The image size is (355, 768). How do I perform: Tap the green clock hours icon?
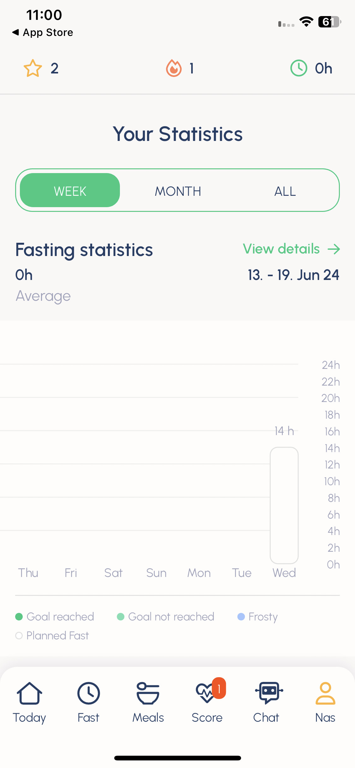click(x=299, y=68)
